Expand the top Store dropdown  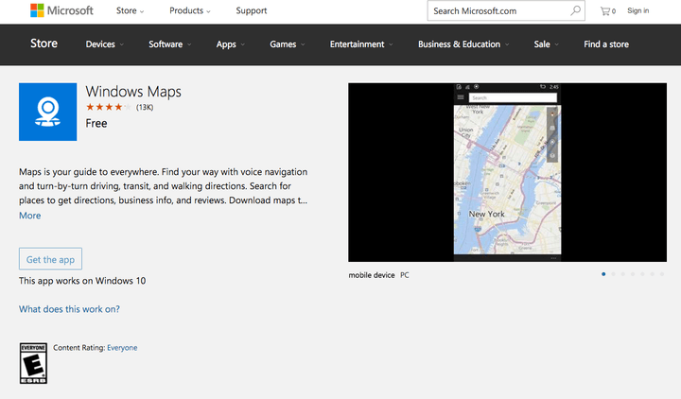click(130, 10)
